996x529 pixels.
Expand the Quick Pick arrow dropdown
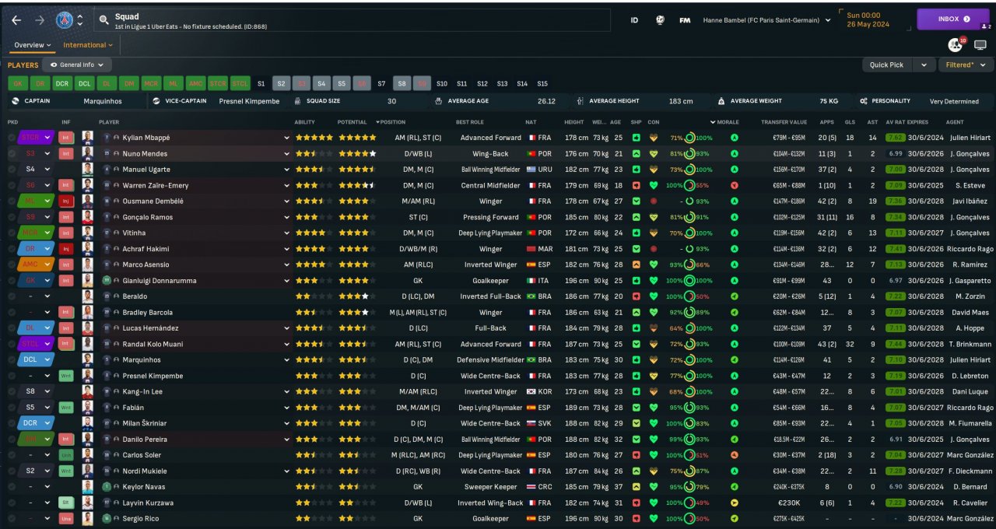tap(924, 65)
